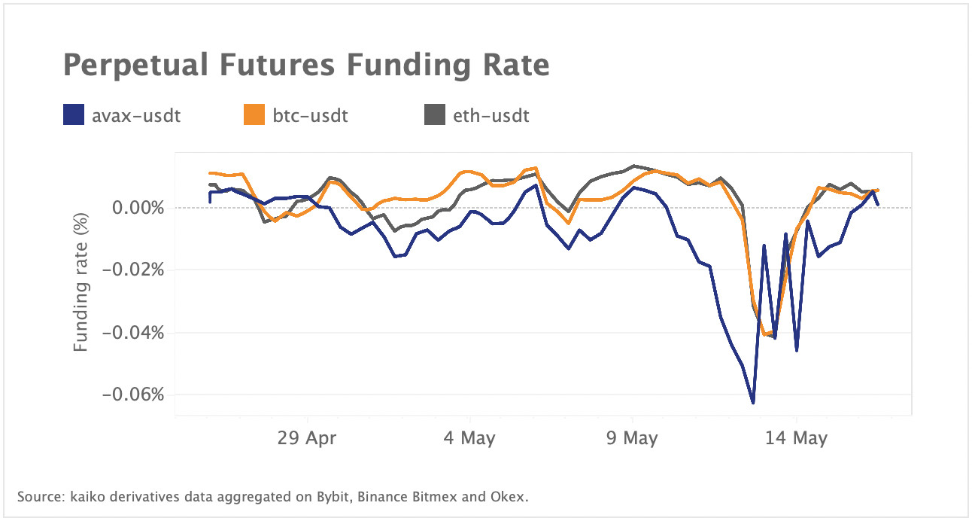This screenshot has width=972, height=518.
Task: Click the blue avax-usdt legend swatch
Action: coord(74,116)
